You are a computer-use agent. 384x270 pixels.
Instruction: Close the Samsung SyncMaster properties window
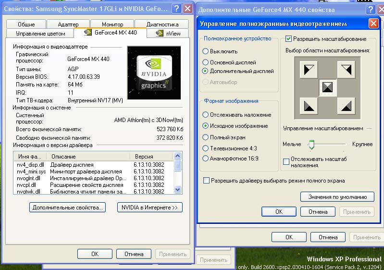187,9
